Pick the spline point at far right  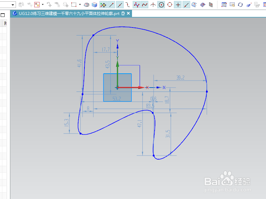pyautogui.click(x=207, y=92)
